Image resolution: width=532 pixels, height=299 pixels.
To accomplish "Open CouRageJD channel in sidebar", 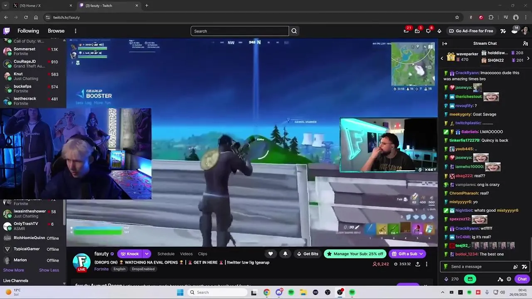I will [32, 64].
